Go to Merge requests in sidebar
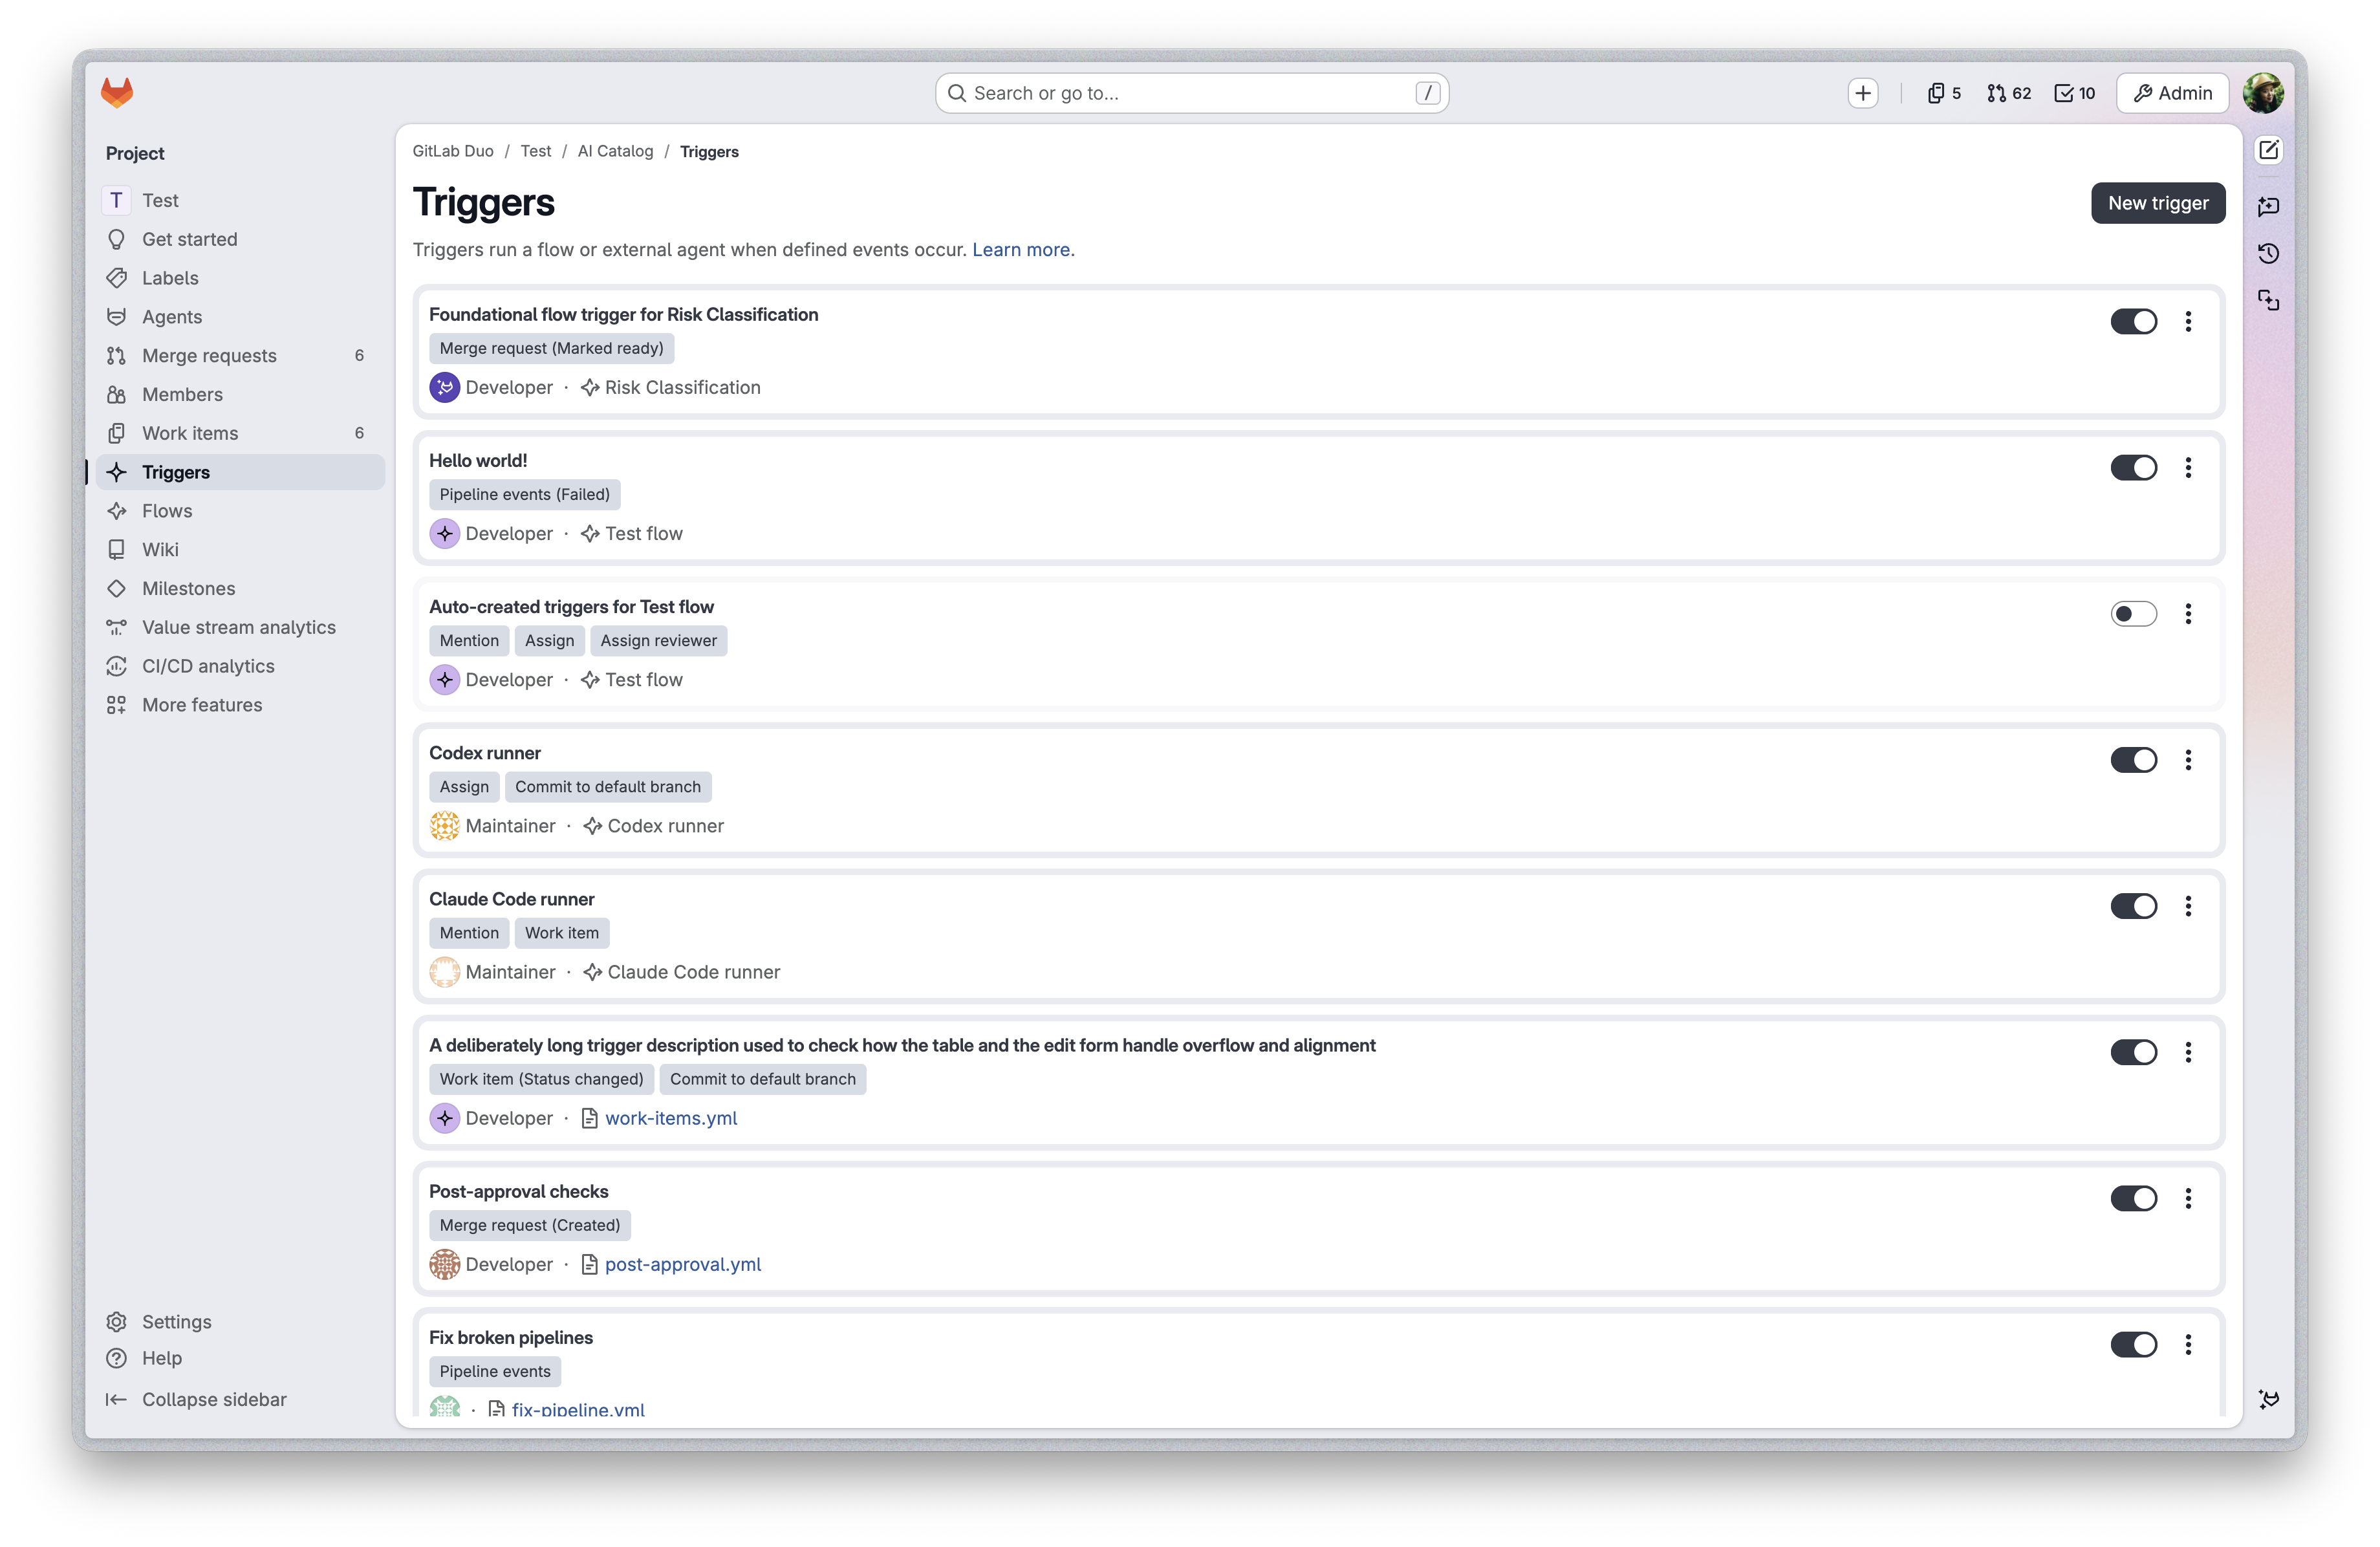Image resolution: width=2380 pixels, height=1547 pixels. pos(240,355)
